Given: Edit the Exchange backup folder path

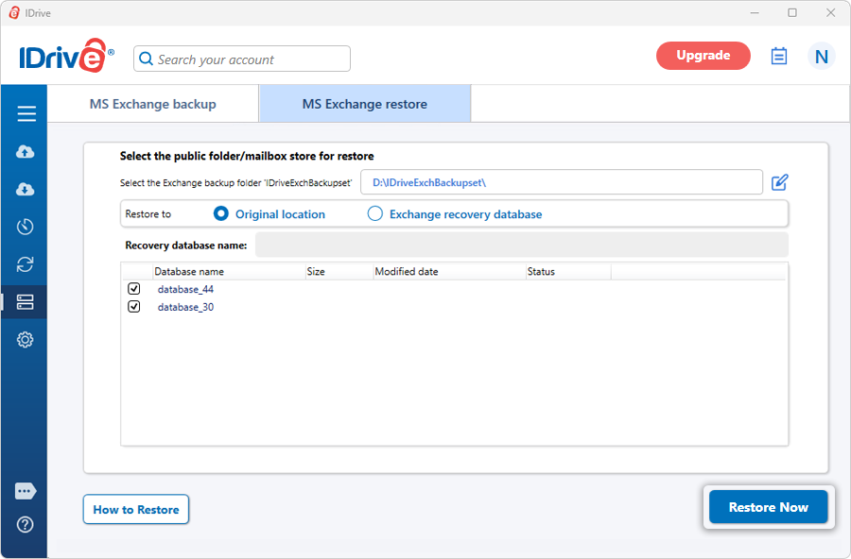Looking at the screenshot, I should [780, 182].
